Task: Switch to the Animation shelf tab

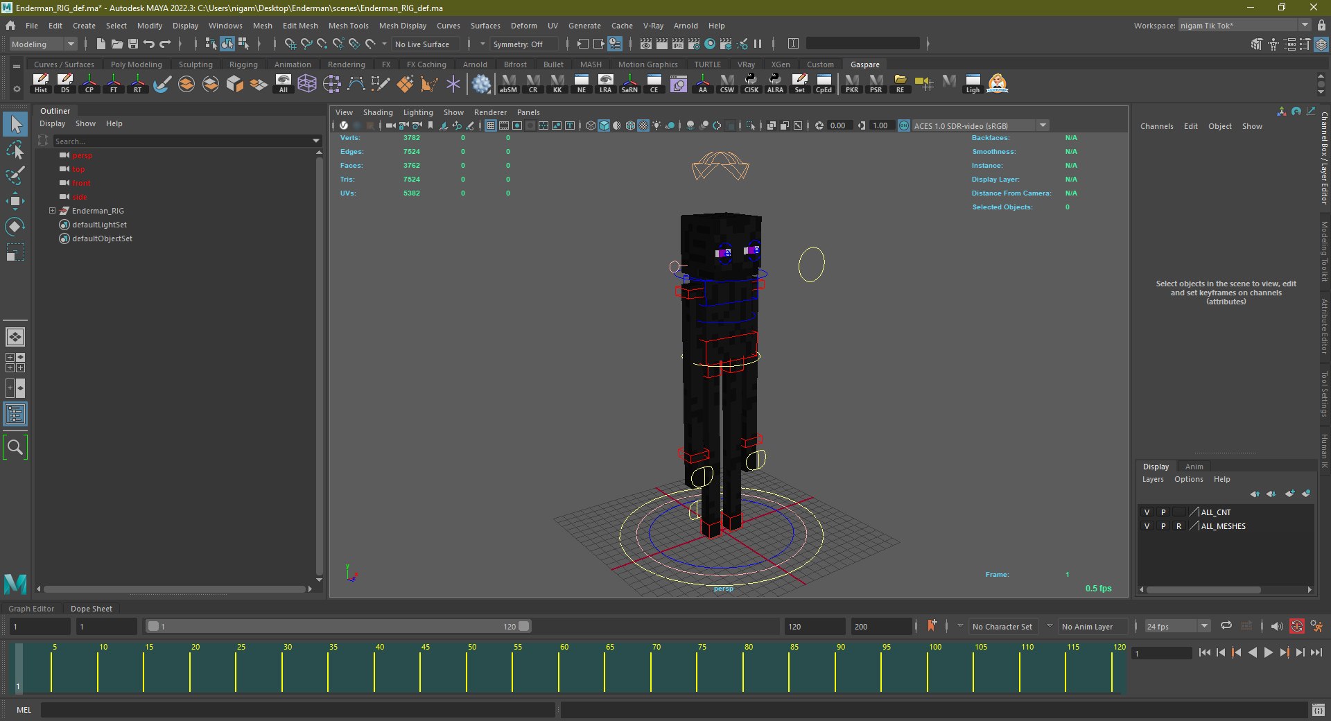Action: [293, 64]
